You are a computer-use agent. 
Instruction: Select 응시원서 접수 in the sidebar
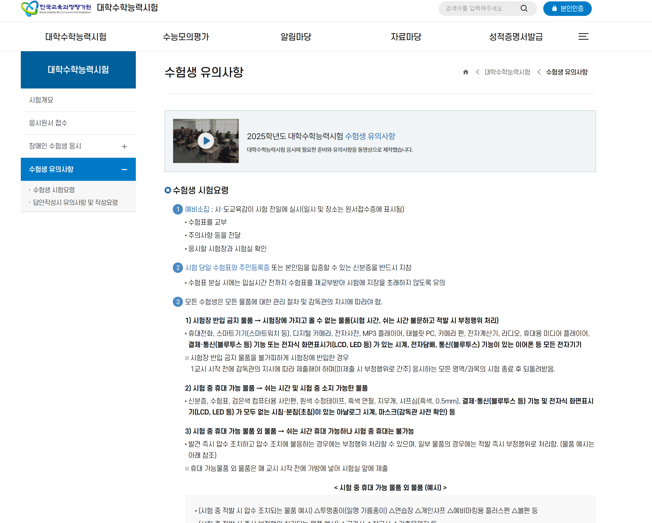pos(48,123)
